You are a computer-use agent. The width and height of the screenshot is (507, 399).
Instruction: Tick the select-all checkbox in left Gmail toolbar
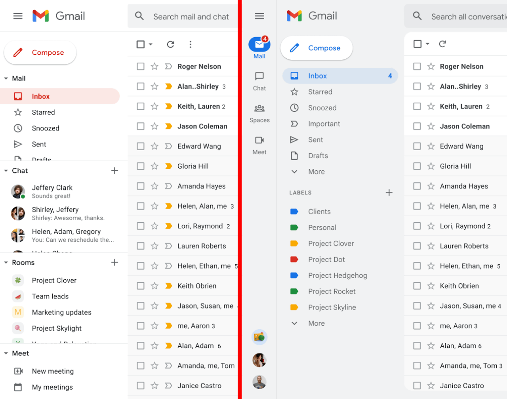pos(141,44)
